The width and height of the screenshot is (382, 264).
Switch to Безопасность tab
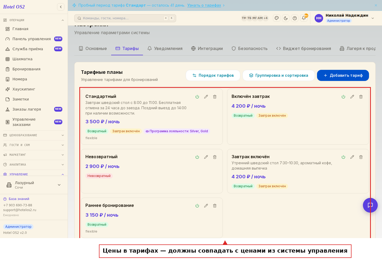(x=249, y=49)
